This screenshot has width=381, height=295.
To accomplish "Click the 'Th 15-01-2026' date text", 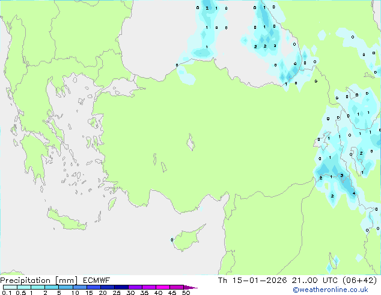I will coord(252,281).
